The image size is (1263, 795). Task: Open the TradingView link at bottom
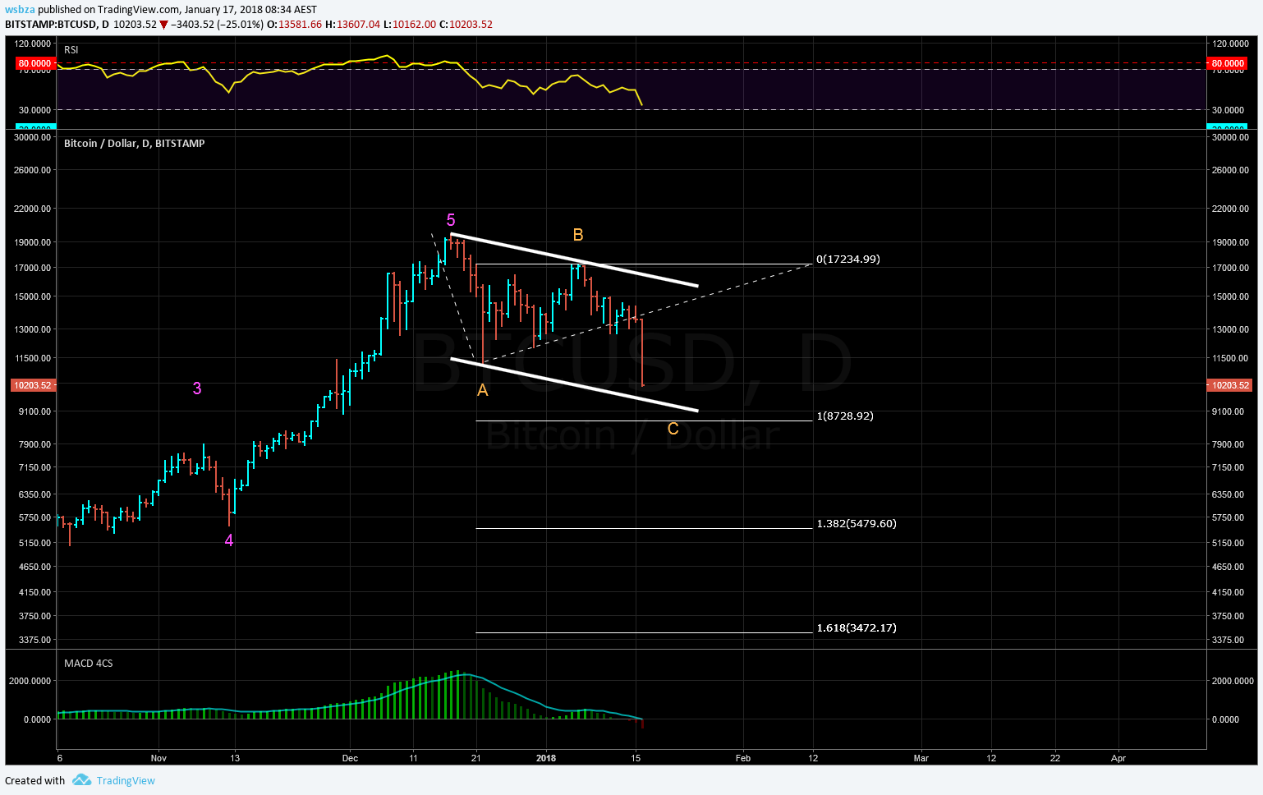126,781
